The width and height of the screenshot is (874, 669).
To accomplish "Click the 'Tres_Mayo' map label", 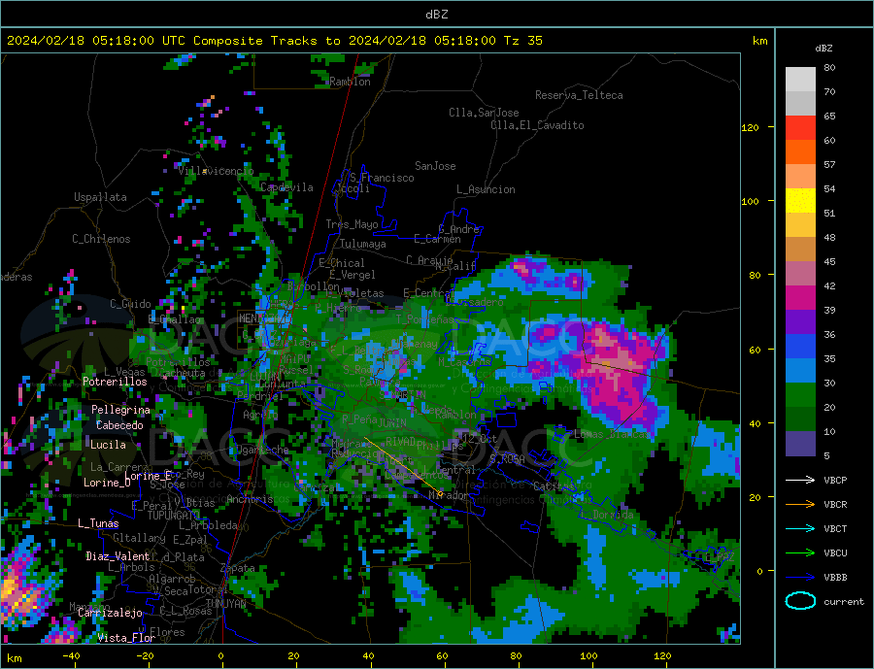I will pos(352,224).
